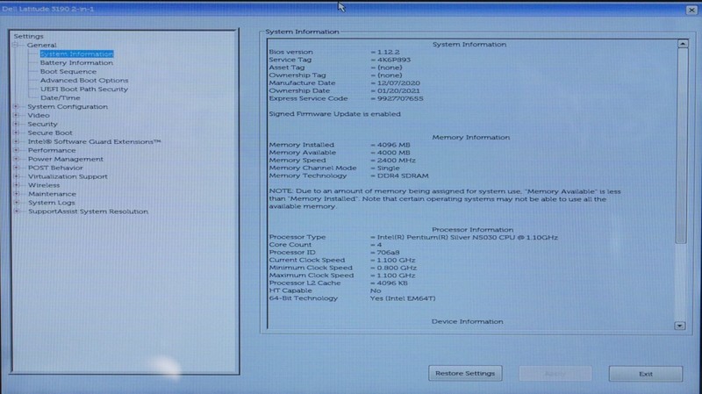This screenshot has width=702, height=394.
Task: Select the POST Behavior label
Action: coord(55,168)
